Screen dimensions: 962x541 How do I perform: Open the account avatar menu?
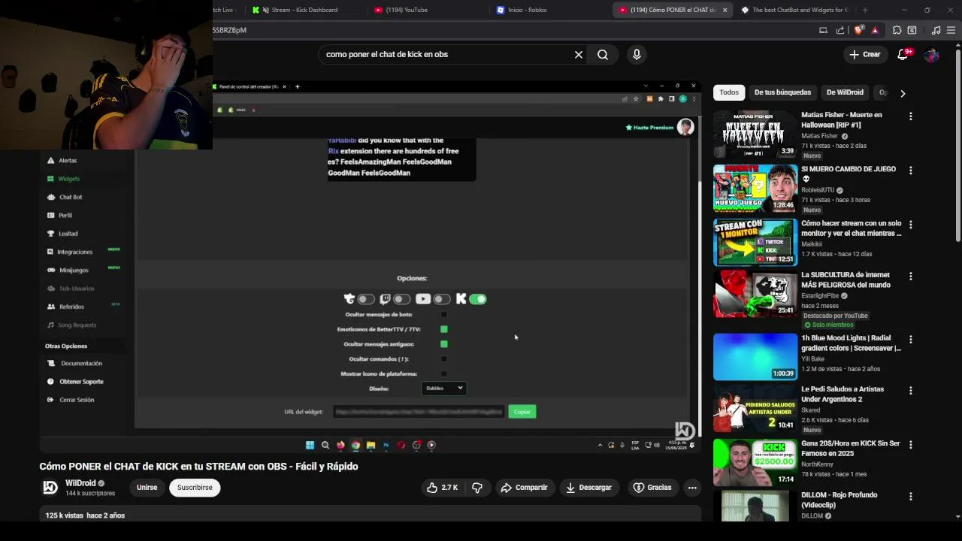931,54
